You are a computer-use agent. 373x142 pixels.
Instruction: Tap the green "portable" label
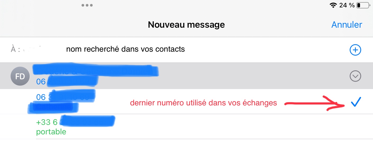(51, 132)
